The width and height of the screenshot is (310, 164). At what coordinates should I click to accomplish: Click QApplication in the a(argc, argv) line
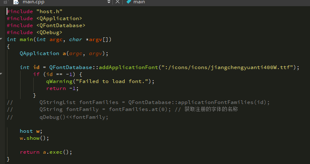(x=40, y=53)
